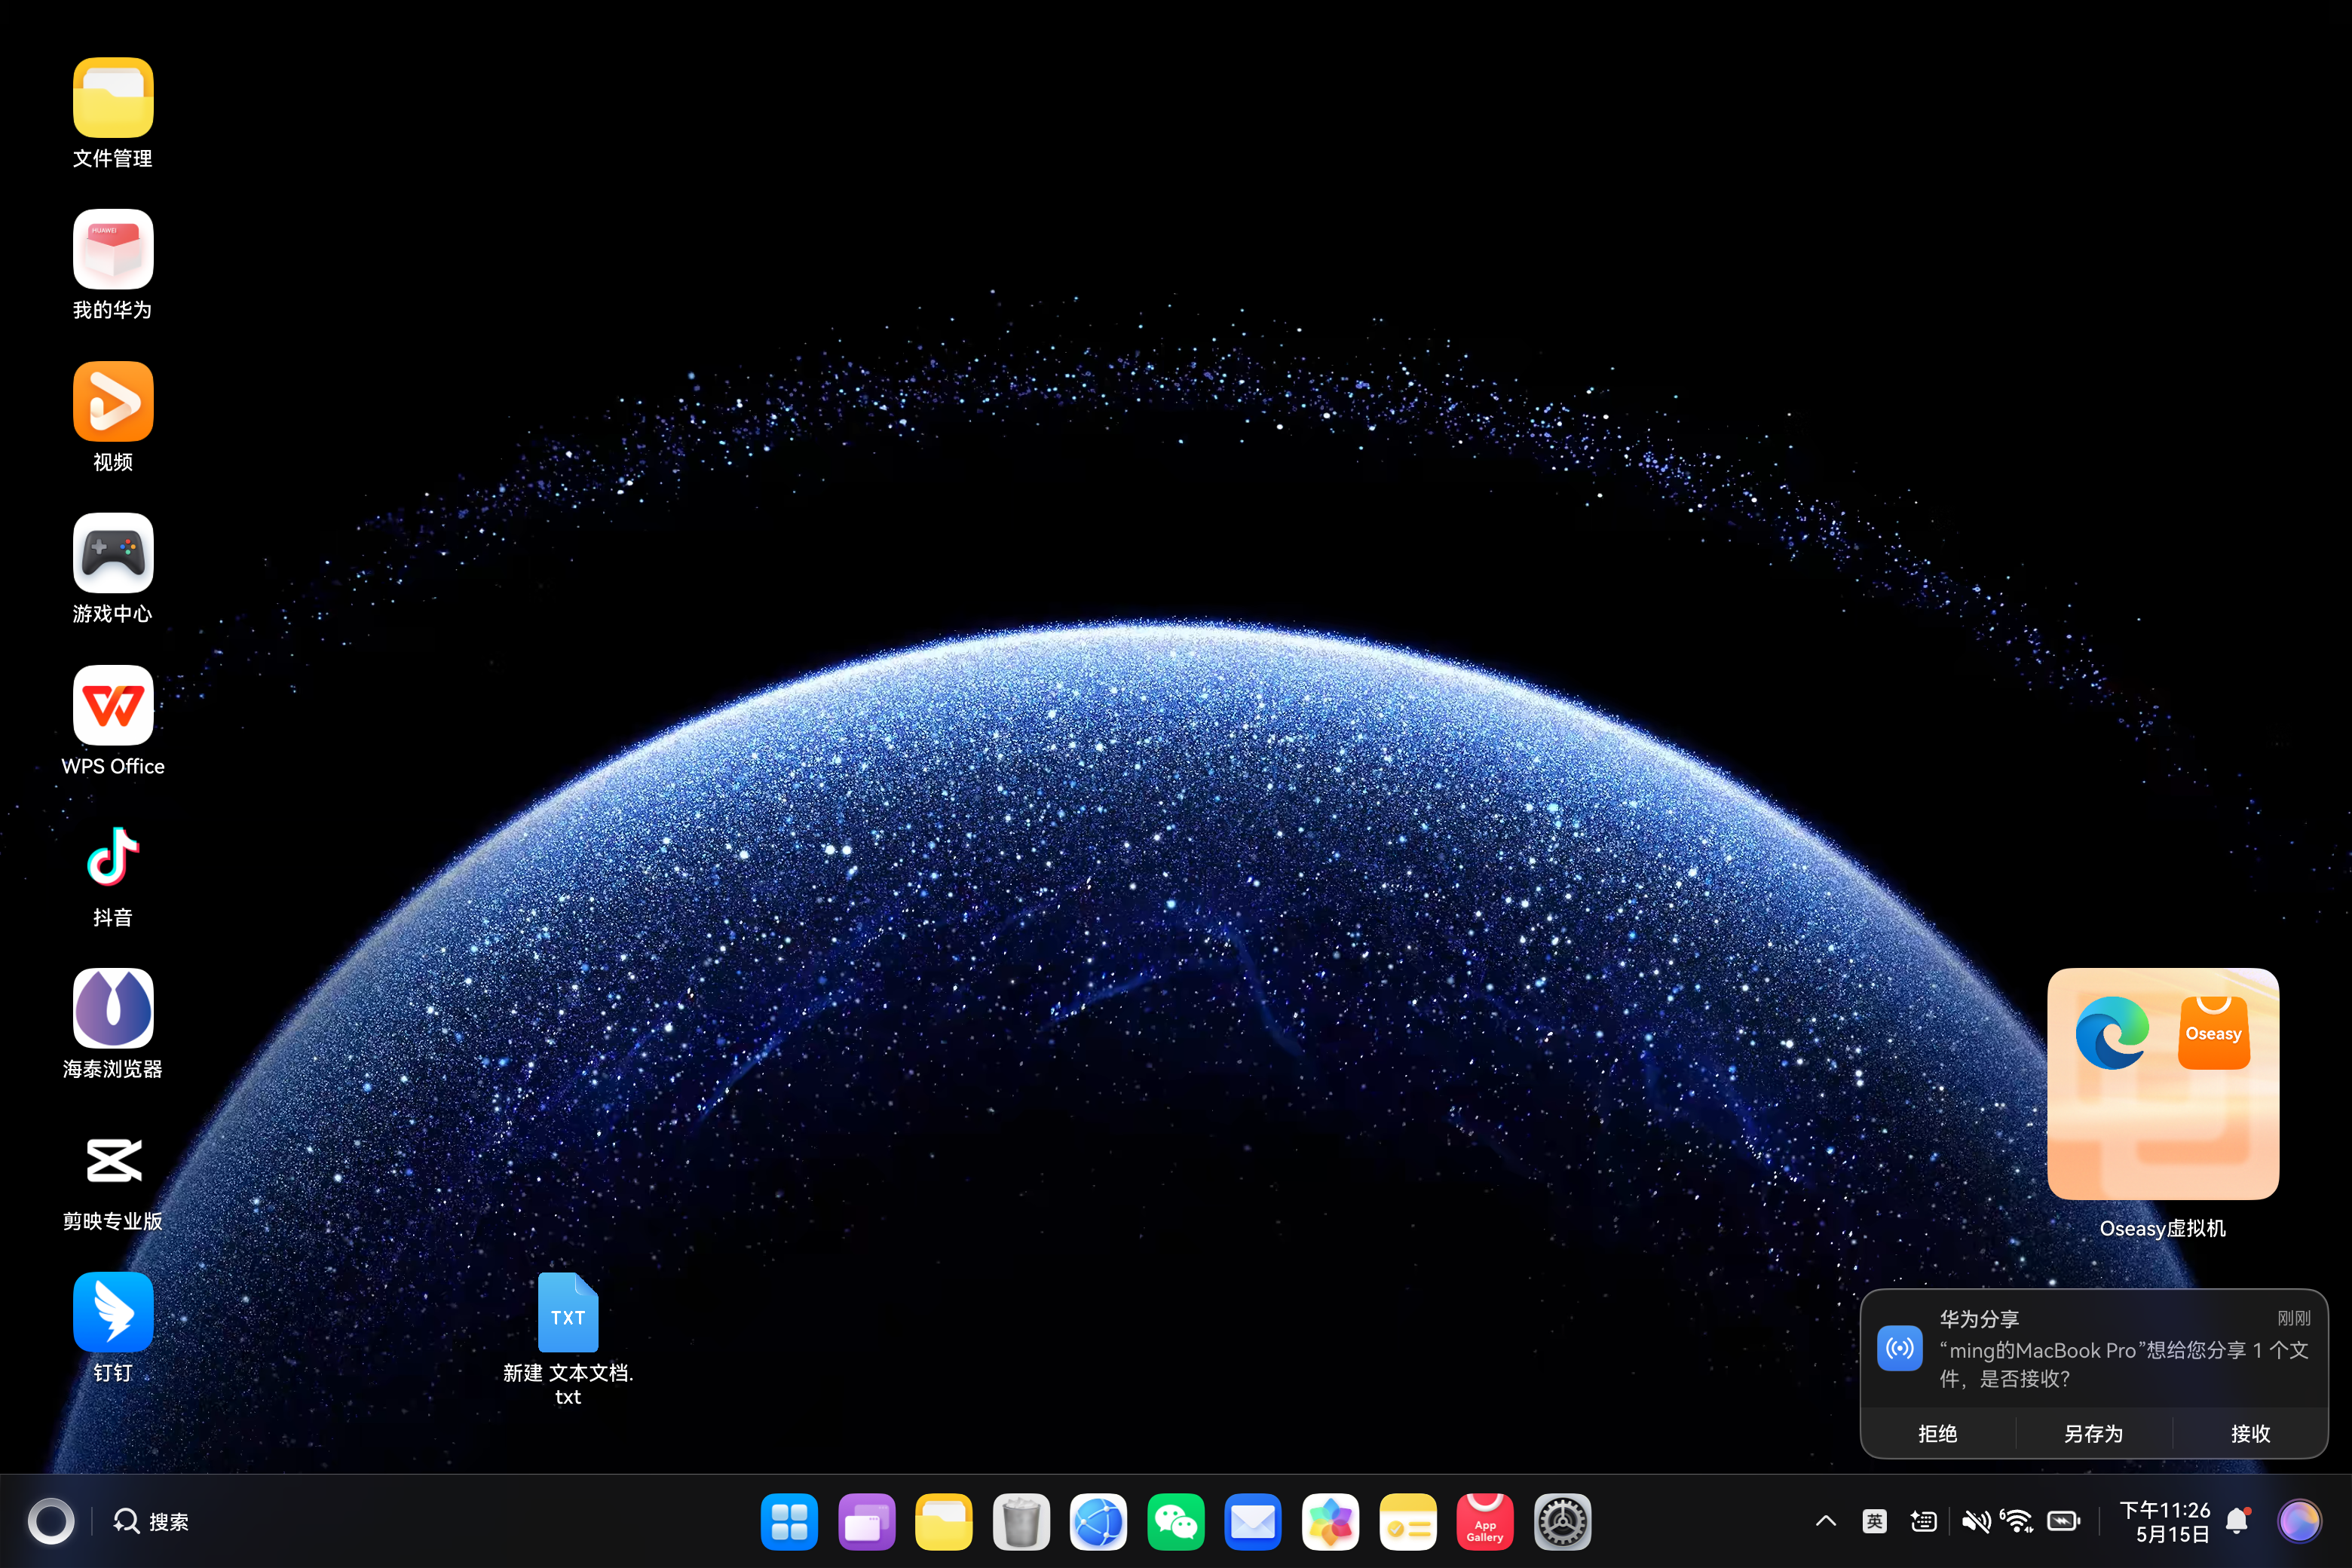Select the 剪映专业版 desktop icon

coord(113,1161)
